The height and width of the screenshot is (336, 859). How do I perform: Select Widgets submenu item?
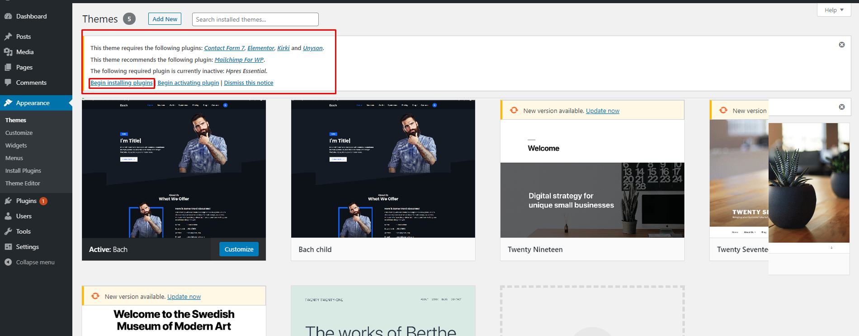[16, 145]
